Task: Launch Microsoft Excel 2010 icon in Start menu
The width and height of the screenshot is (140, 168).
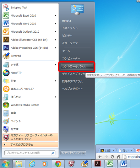Action: click(x=6, y=15)
